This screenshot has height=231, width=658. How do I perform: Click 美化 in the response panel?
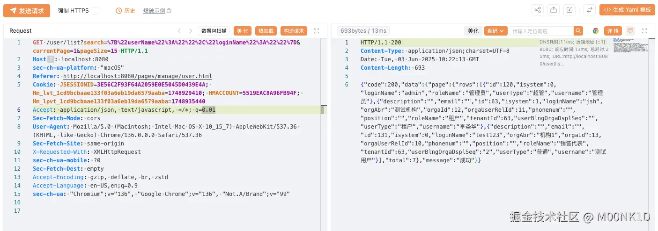pos(473,31)
